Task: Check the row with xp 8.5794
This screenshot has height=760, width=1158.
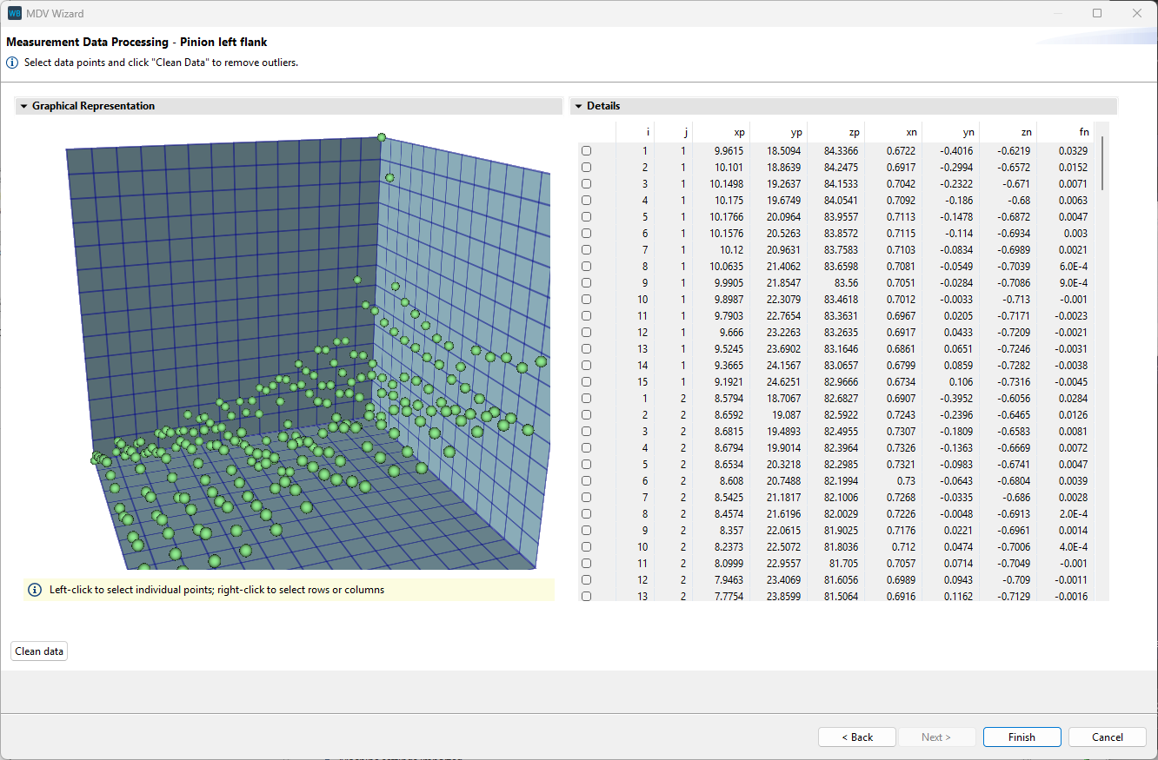Action: [586, 399]
